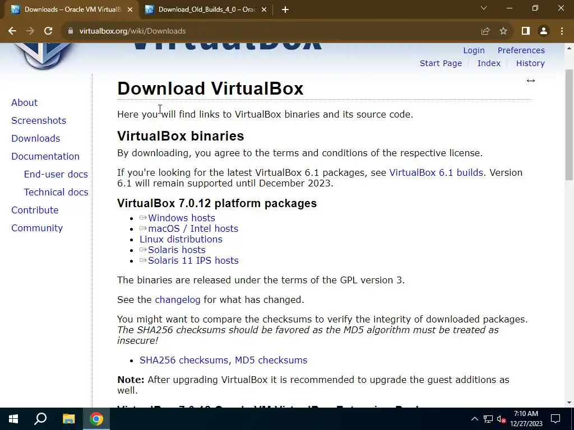Click the Chrome taskbar icon
This screenshot has height=430, width=574.
[96, 419]
